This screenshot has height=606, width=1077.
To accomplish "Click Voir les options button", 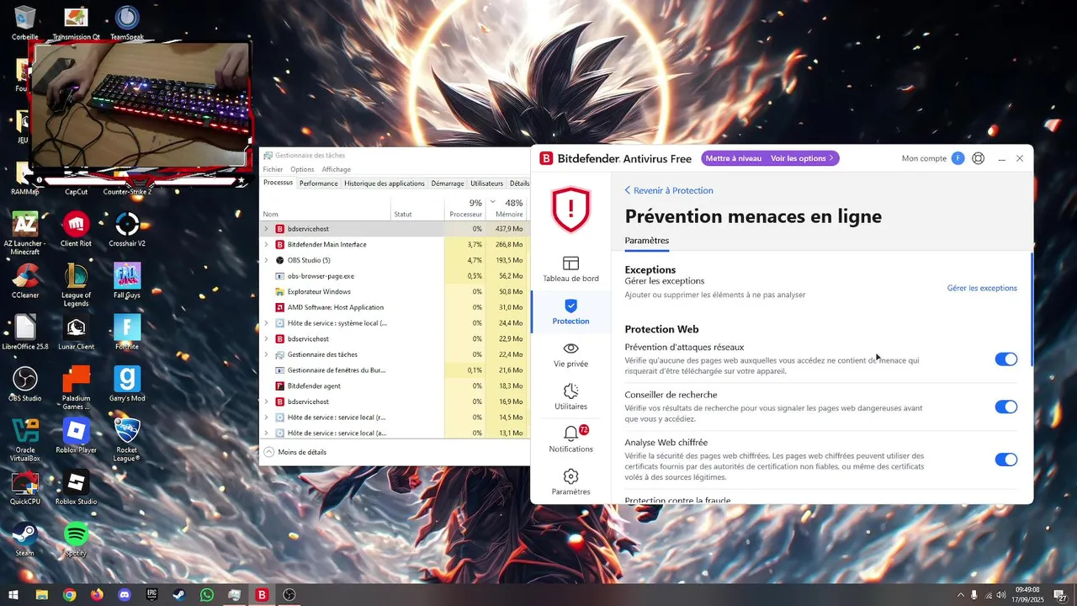I will (802, 158).
